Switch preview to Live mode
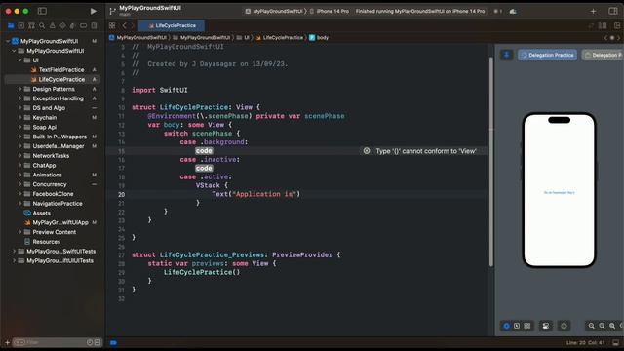This screenshot has width=624, height=351. pyautogui.click(x=506, y=326)
